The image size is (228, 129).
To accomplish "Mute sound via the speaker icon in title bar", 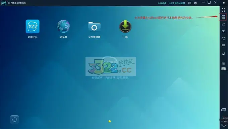I will [x=189, y=3].
